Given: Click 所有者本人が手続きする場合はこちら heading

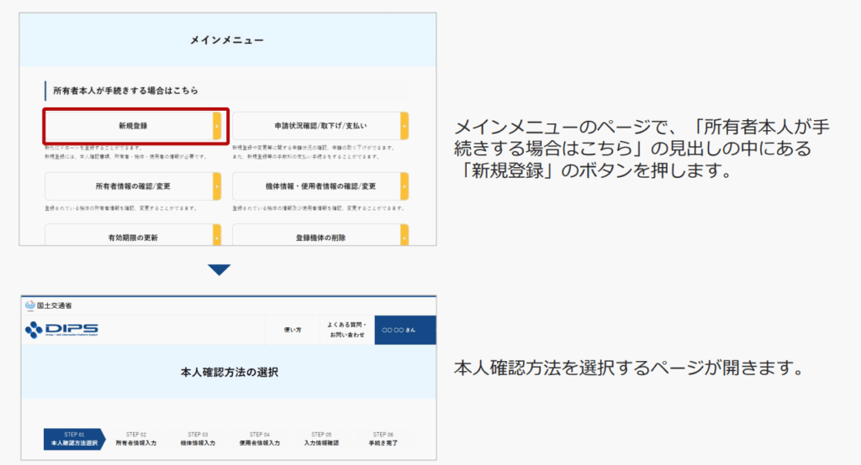Looking at the screenshot, I should 125,91.
